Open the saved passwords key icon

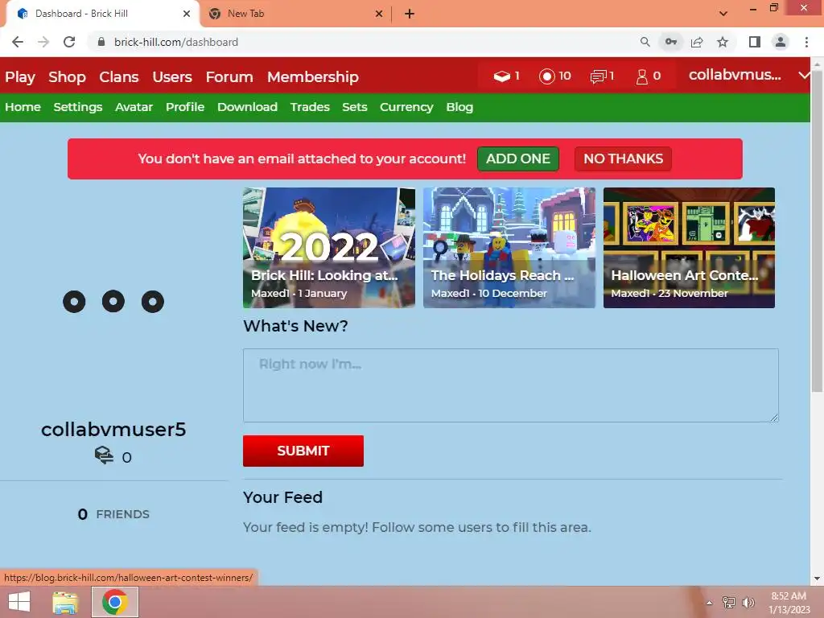pos(670,42)
